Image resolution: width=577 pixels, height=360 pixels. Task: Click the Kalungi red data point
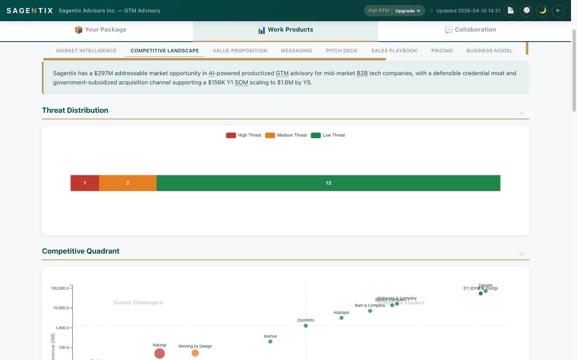click(x=159, y=354)
